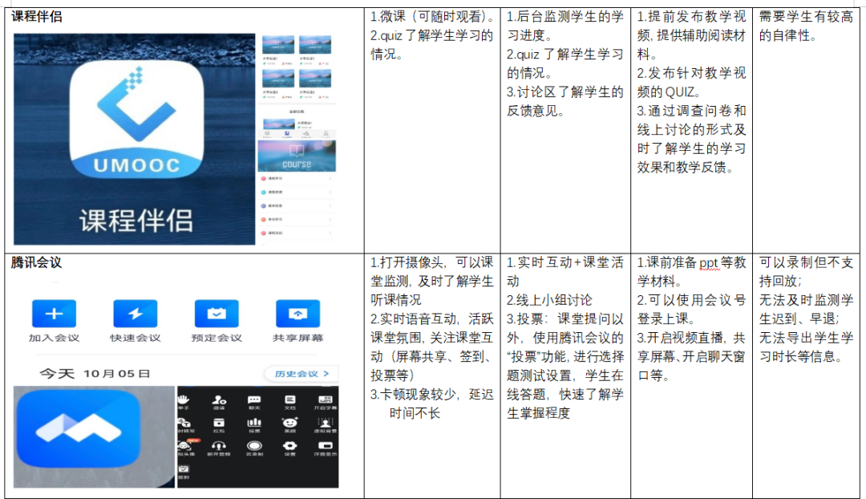Open the 虚拟背景 virtual background icon
Image resolution: width=866 pixels, height=499 pixels.
tap(326, 423)
